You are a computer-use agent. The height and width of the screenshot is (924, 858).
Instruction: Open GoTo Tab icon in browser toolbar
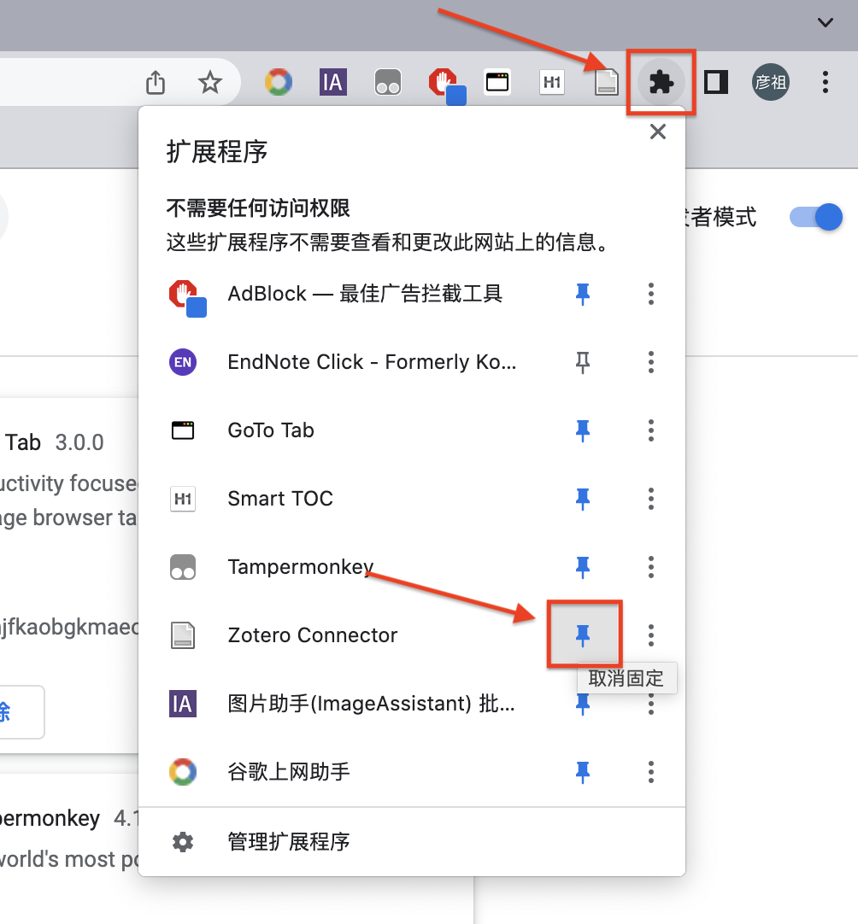click(497, 82)
